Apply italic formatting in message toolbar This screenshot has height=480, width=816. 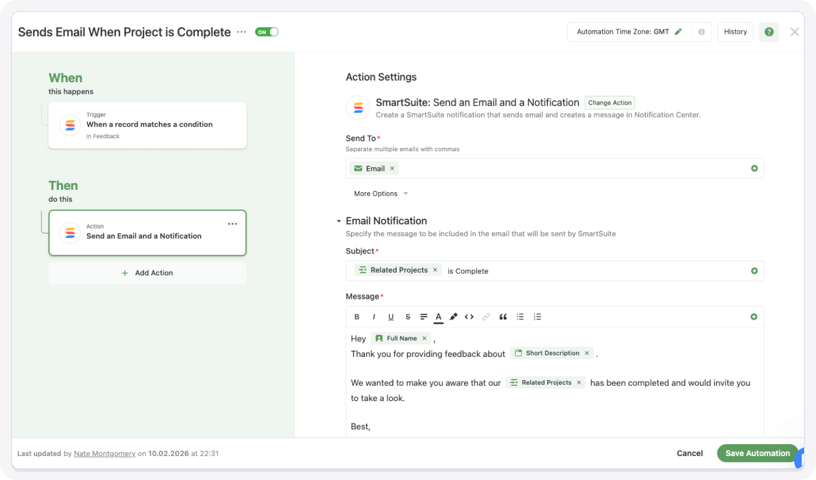(374, 317)
